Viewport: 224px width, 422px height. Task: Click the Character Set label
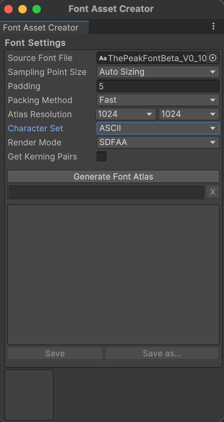tap(35, 128)
